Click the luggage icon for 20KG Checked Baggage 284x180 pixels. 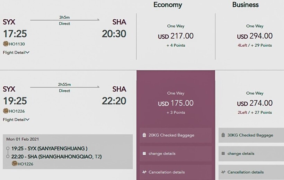coord(144,135)
